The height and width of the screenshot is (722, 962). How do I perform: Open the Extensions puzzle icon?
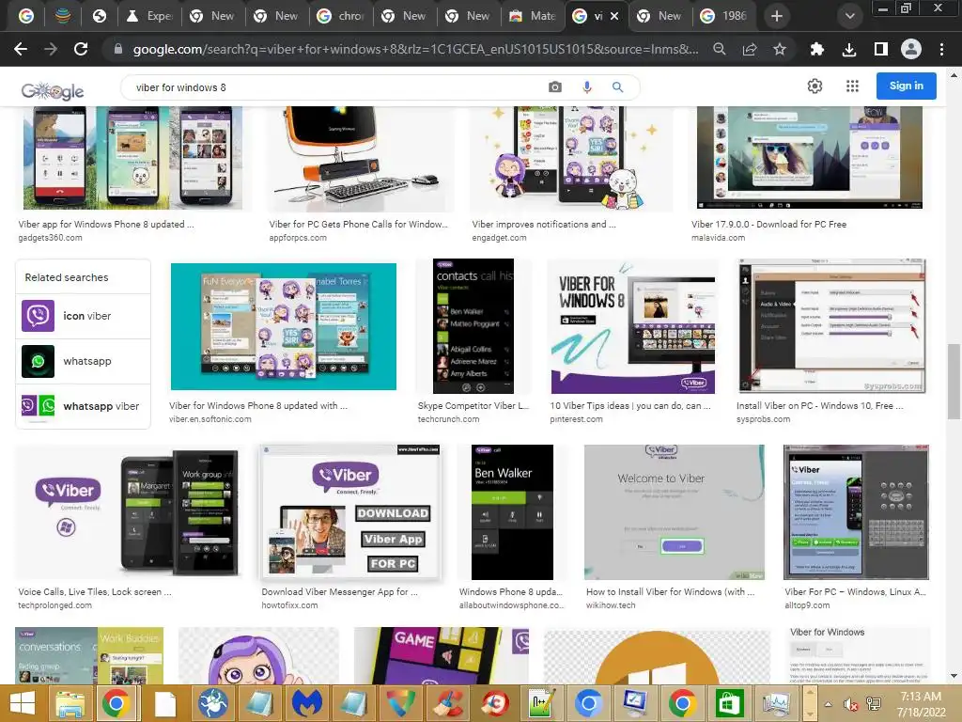[x=816, y=49]
